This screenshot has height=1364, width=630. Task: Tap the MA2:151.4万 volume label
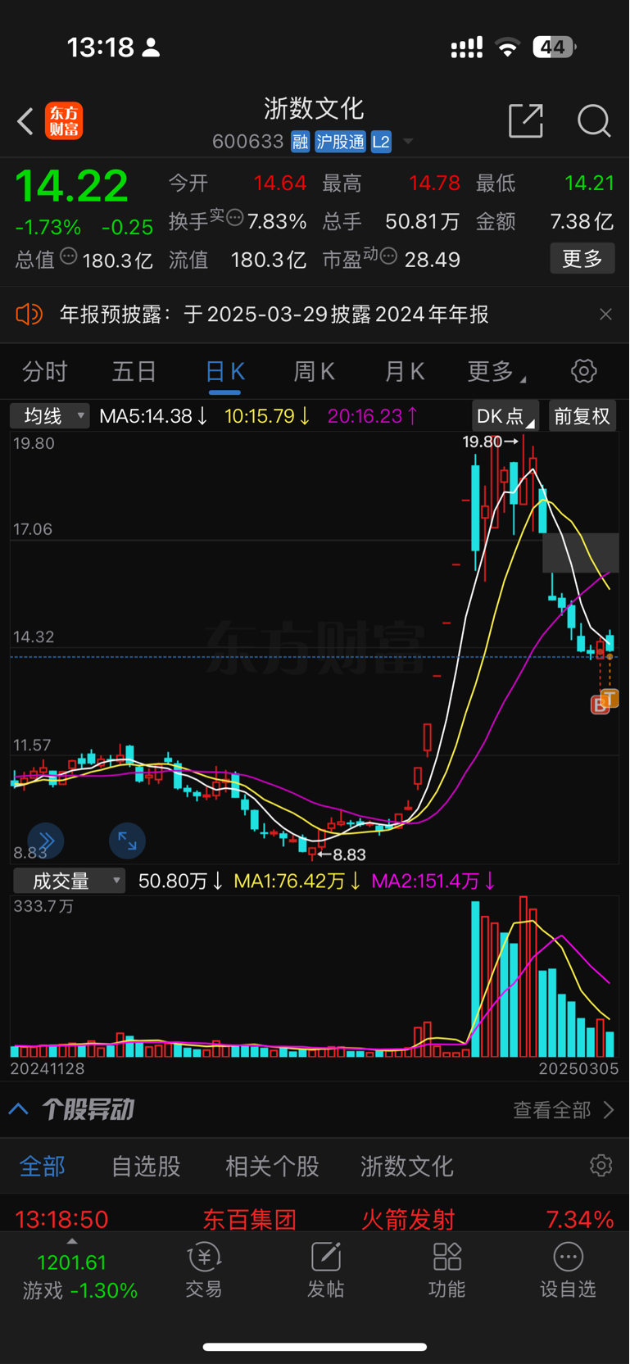pyautogui.click(x=433, y=881)
